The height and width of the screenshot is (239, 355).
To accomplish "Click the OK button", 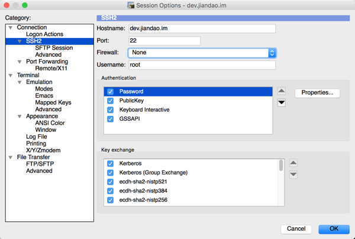I will [334, 229].
